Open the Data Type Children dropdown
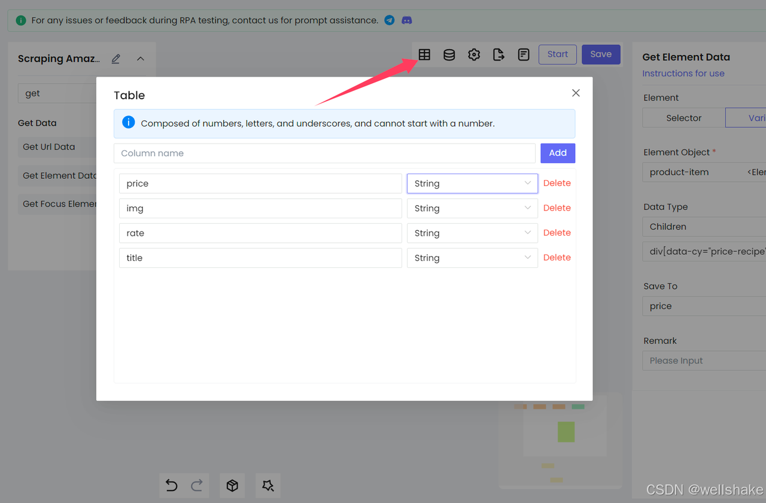 704,227
